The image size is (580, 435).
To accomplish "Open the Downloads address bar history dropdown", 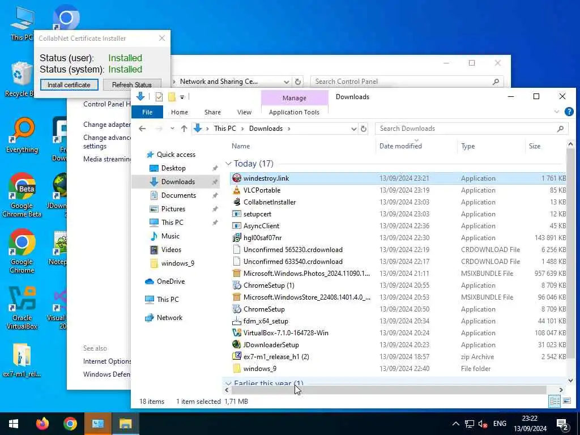I will [x=353, y=129].
